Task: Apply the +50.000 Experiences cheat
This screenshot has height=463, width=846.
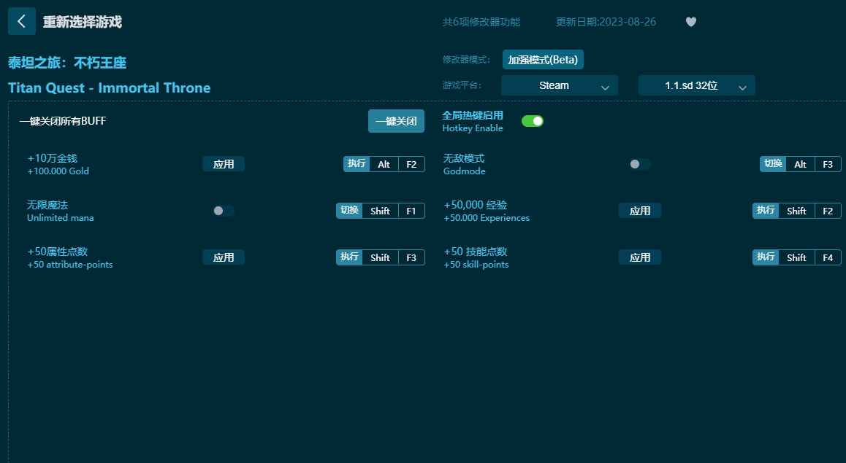Action: (639, 211)
